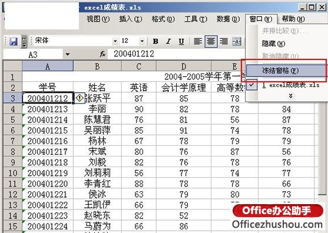This screenshot has width=328, height=233.
Task: Expand full Window menu via chevrons
Action: point(290,96)
